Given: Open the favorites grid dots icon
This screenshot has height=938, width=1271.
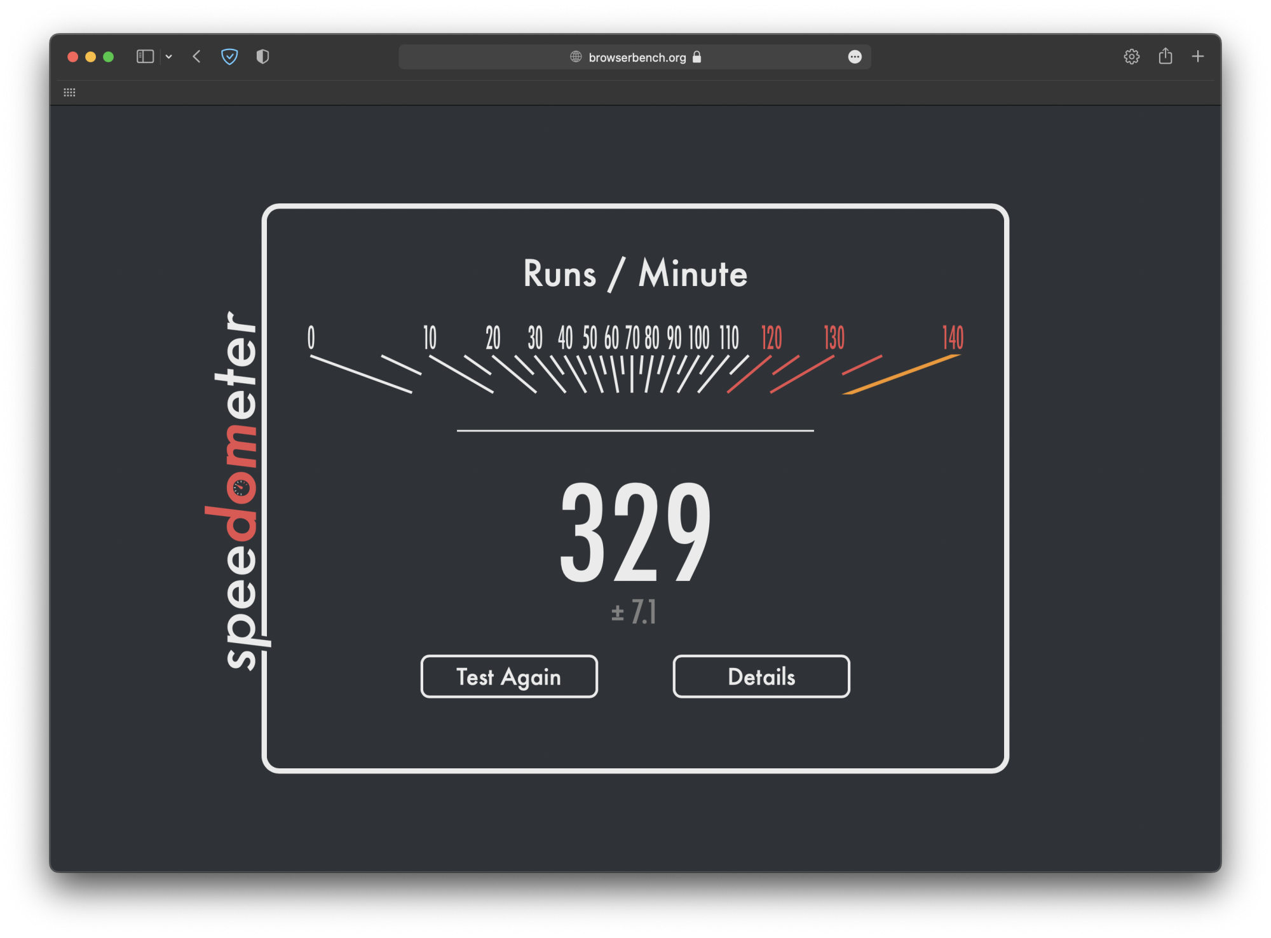Looking at the screenshot, I should 69,93.
